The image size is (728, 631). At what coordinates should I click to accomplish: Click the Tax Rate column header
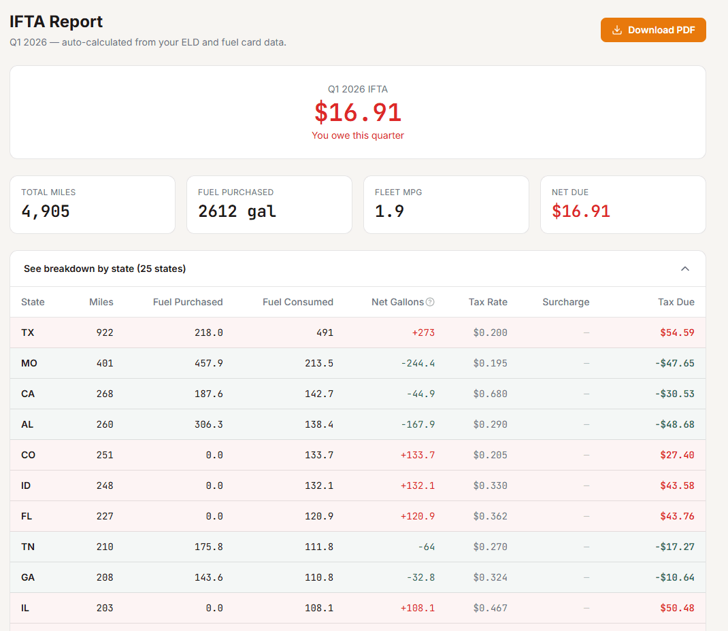(488, 302)
